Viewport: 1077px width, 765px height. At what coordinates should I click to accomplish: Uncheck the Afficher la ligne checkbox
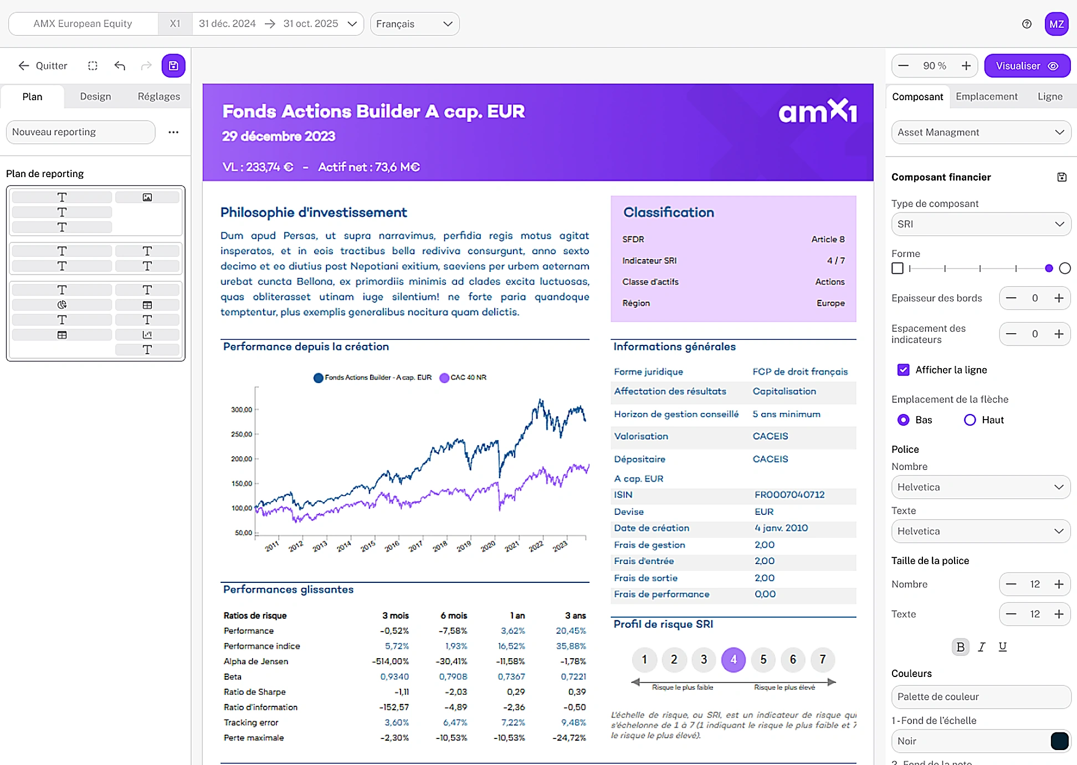coord(903,370)
